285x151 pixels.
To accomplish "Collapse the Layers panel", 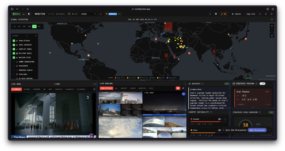I will 36,36.
